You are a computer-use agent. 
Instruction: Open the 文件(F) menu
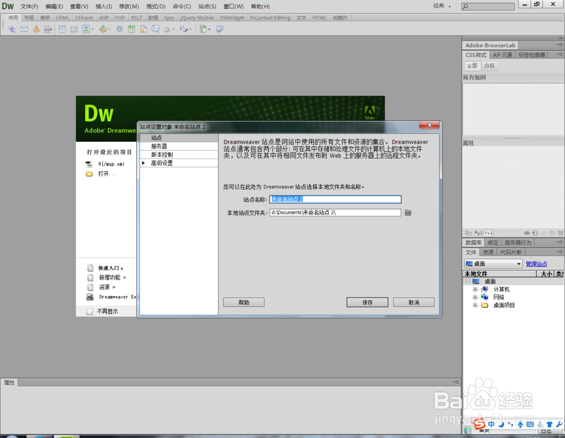tap(29, 6)
